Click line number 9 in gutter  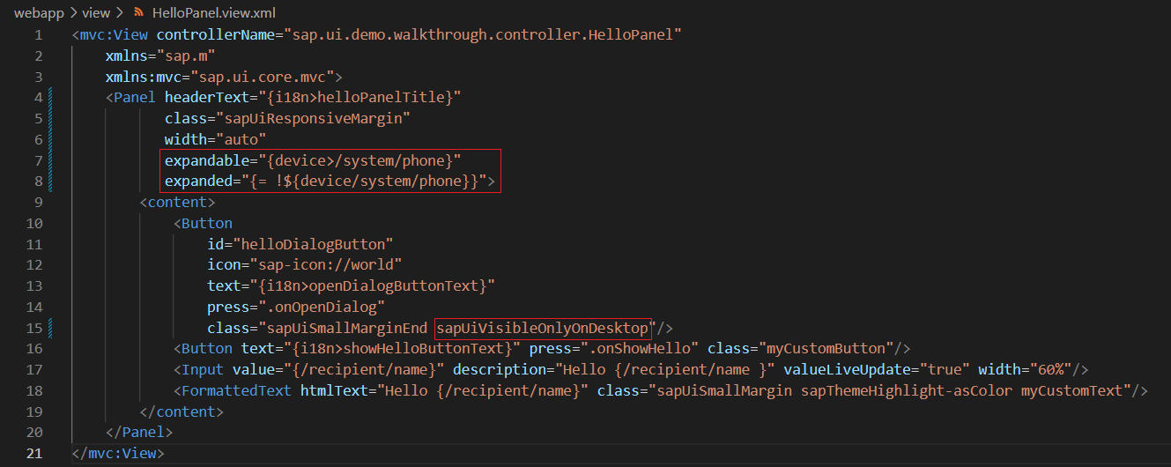point(38,202)
